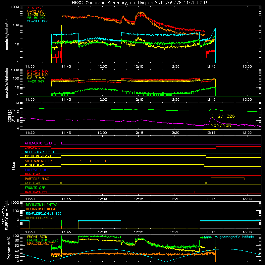
Task: Click the REAR_DEC_WEIGHT legend label
Action: pos(41,218)
